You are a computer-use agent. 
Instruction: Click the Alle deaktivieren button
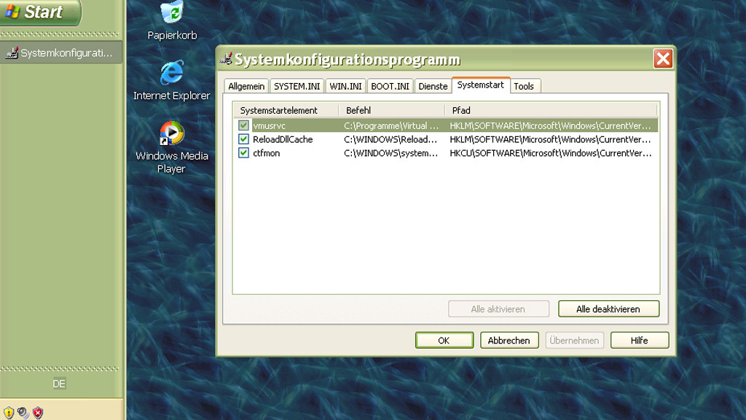click(608, 309)
